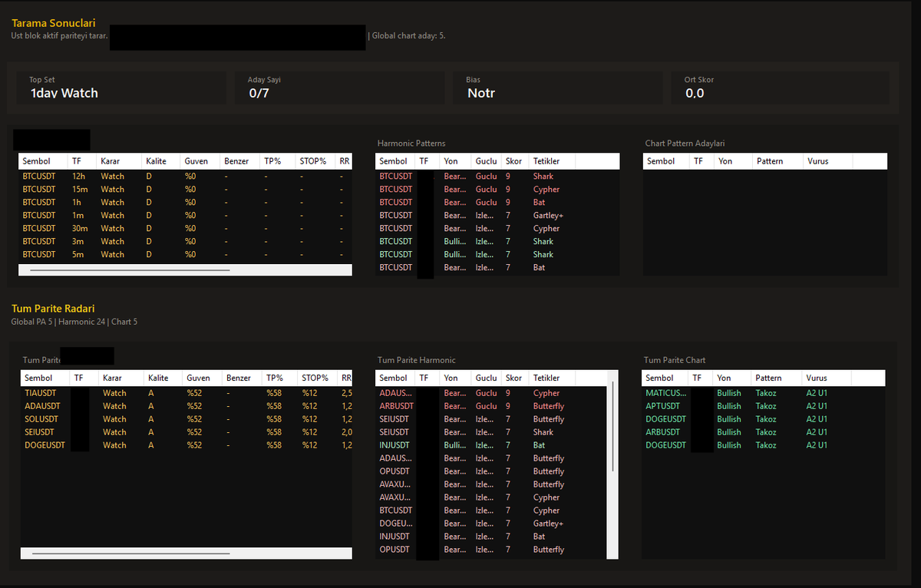Image resolution: width=921 pixels, height=588 pixels.
Task: Click Guclu header in Tum Parite Harmonic table
Action: [x=487, y=378]
